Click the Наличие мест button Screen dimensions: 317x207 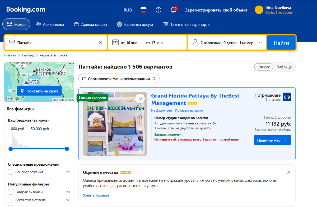272,140
